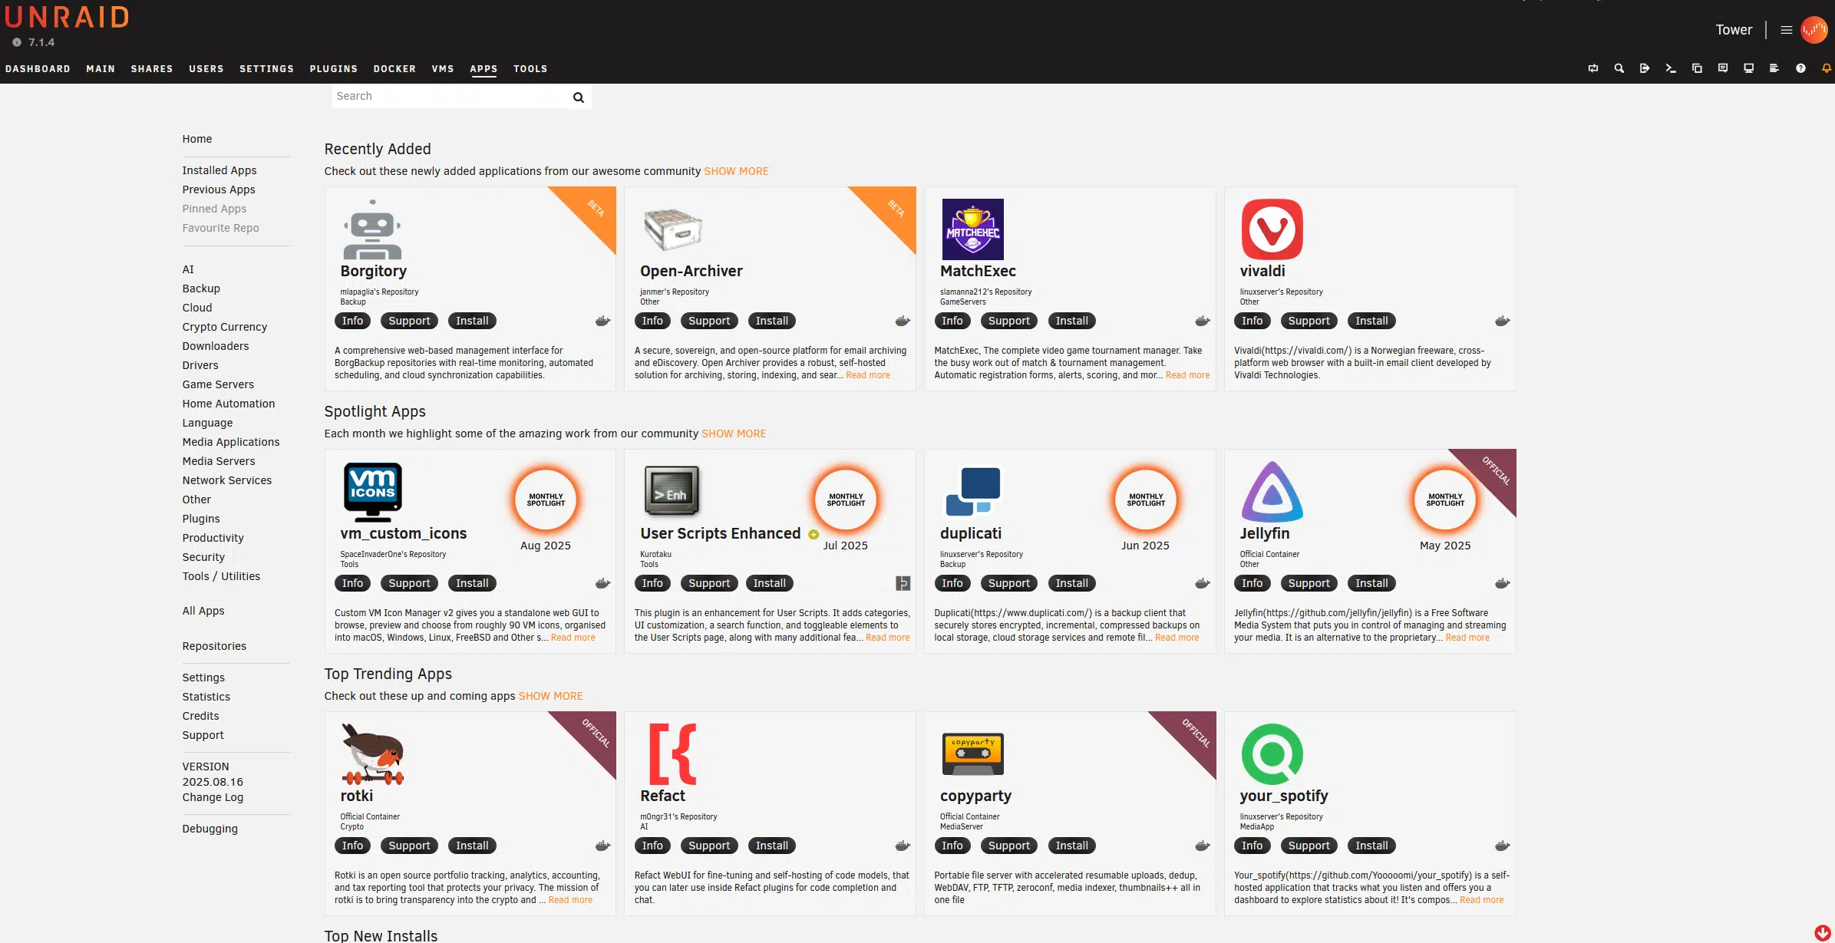
Task: Expand Recently Added with SHOW MORE
Action: click(x=736, y=171)
